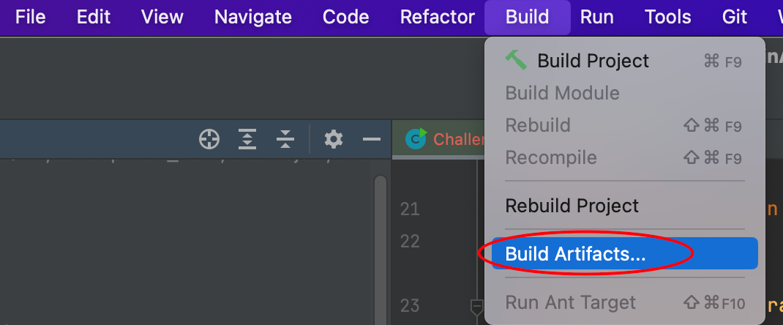The image size is (783, 325).
Task: Open the File menu
Action: (31, 18)
